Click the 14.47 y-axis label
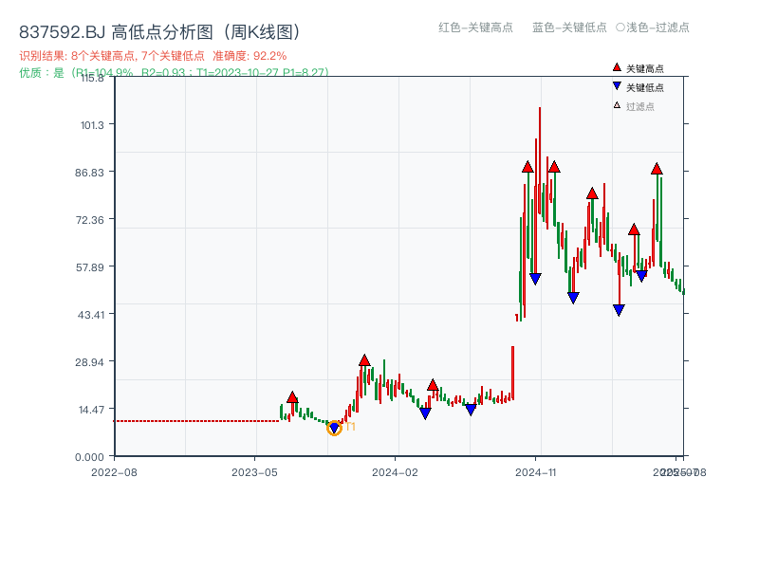The image size is (759, 569). tap(91, 410)
